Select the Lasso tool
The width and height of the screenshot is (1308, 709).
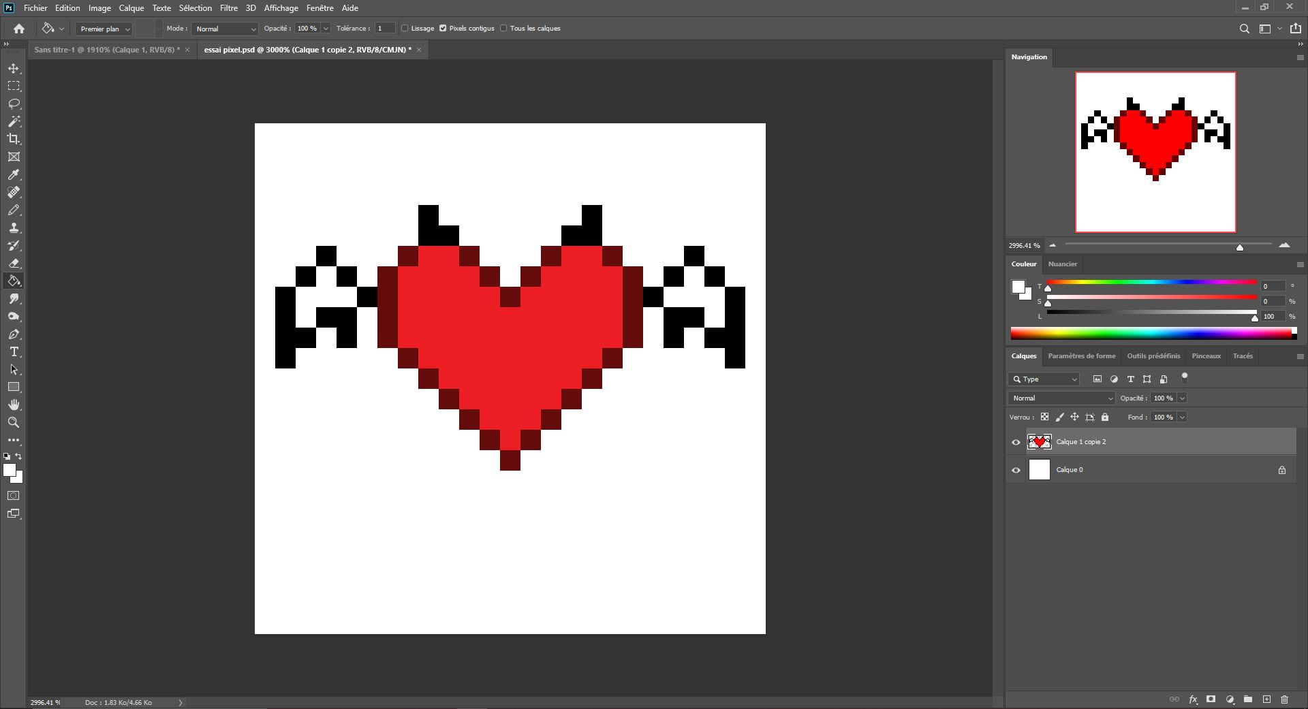14,104
